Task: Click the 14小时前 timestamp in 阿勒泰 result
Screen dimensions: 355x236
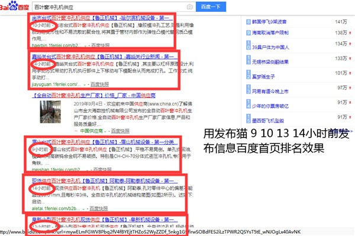Action: pyautogui.click(x=41, y=188)
